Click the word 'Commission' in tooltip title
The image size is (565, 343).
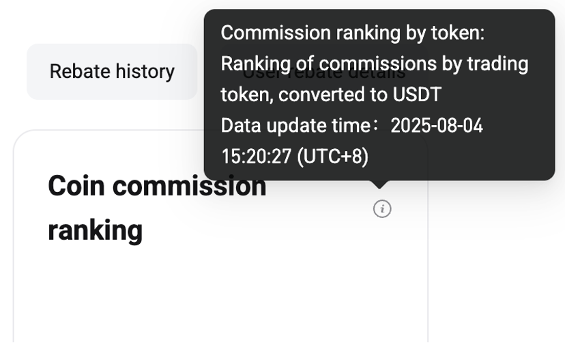(x=276, y=33)
